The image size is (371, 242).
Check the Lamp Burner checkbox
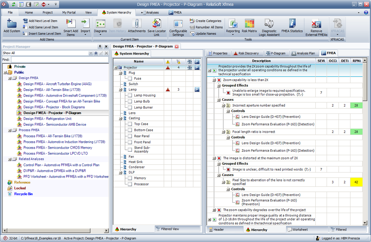130,107
